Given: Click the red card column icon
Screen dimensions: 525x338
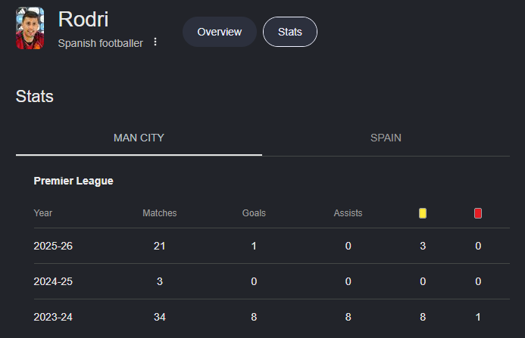Looking at the screenshot, I should pos(478,213).
